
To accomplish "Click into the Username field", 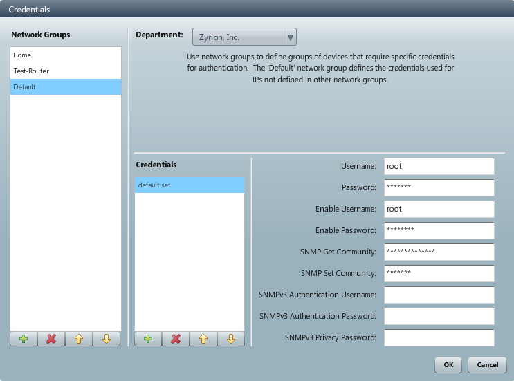I will tap(439, 167).
